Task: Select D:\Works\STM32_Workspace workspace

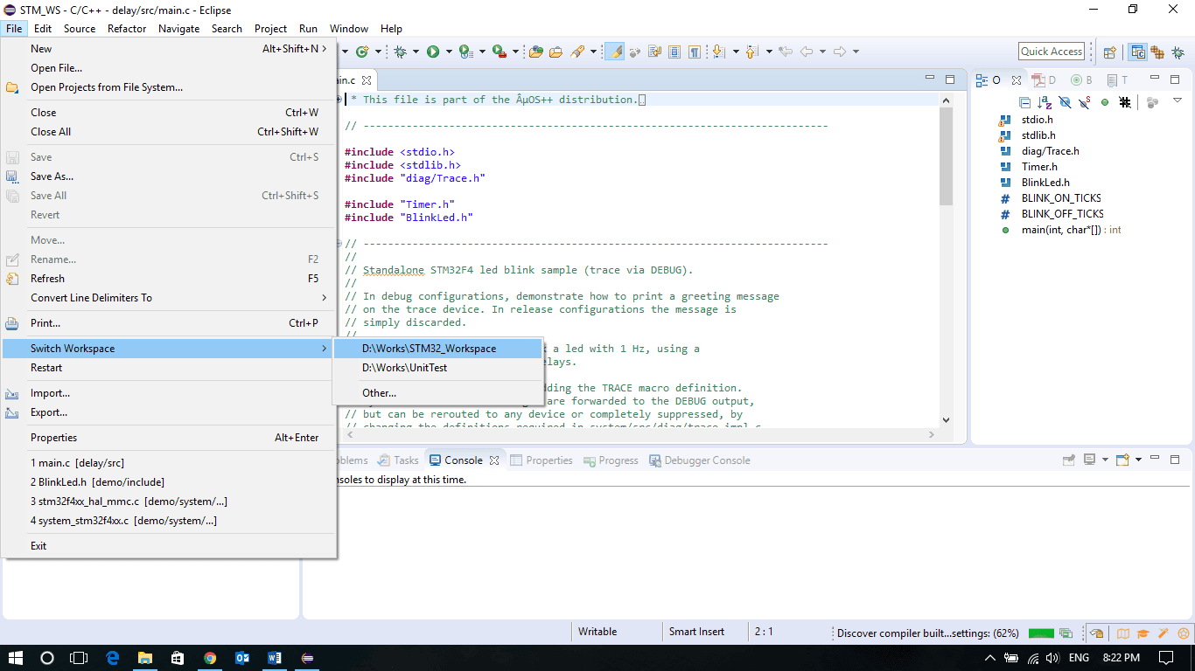Action: coord(438,349)
